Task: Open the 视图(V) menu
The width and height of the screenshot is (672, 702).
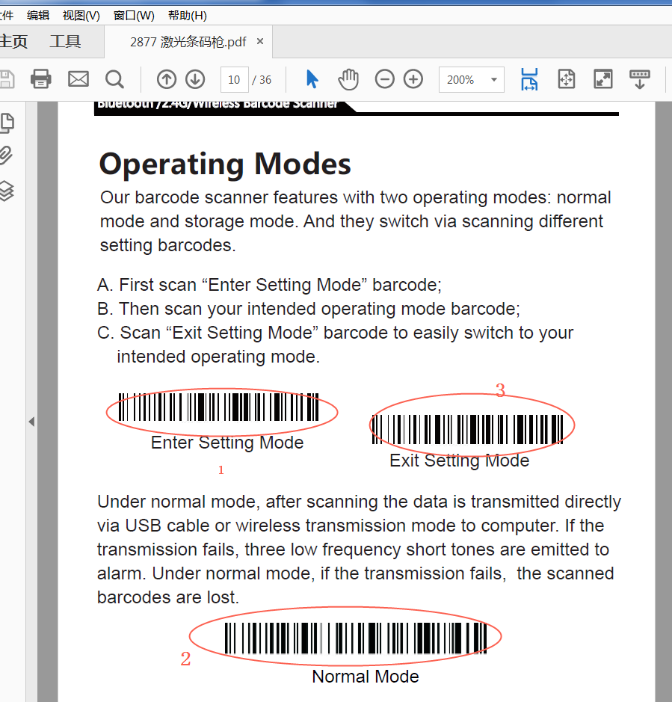Action: point(81,15)
